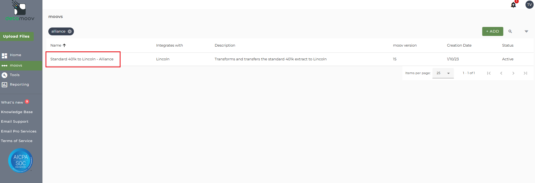
Task: Go to last page
Action: tap(525, 73)
